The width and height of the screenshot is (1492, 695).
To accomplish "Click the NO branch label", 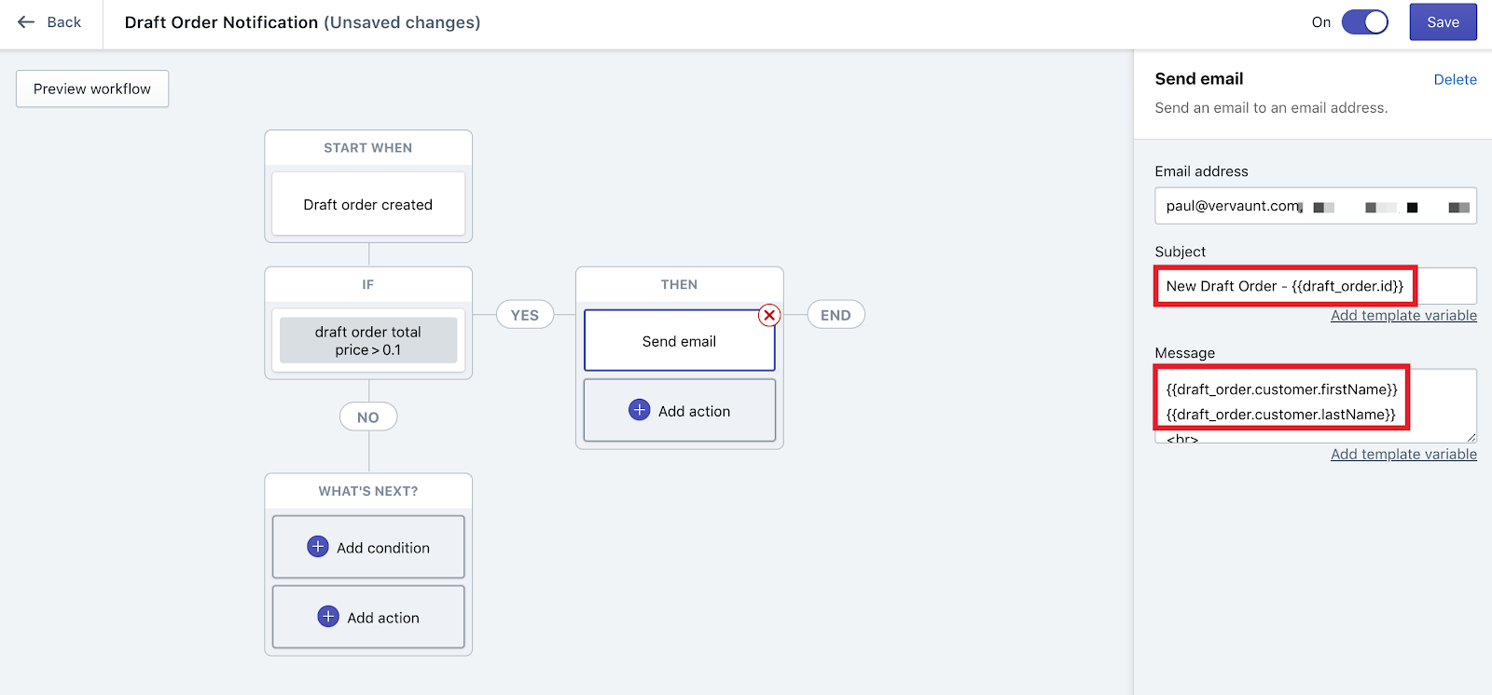I will pos(368,417).
